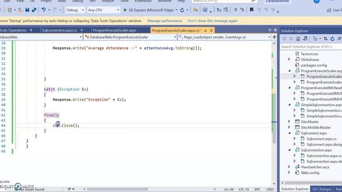Collapse the SimpleSqlconnection.aspx node

[x=290, y=105]
